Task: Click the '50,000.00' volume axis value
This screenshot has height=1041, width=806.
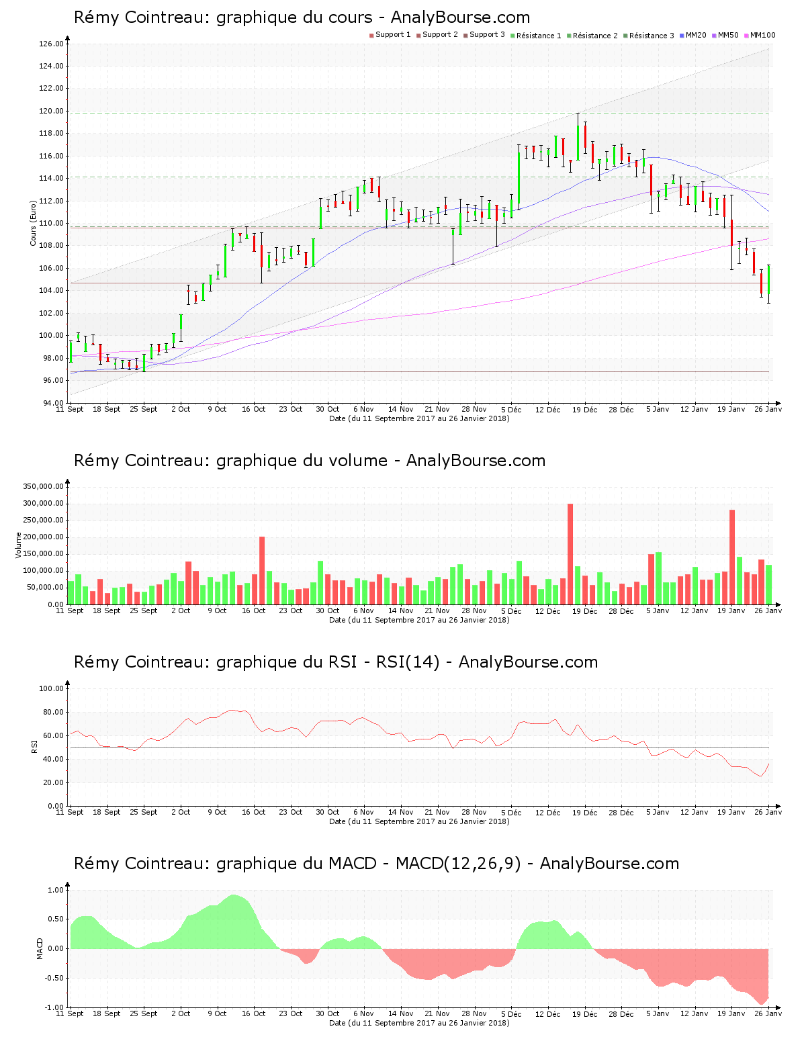Action: 46,588
